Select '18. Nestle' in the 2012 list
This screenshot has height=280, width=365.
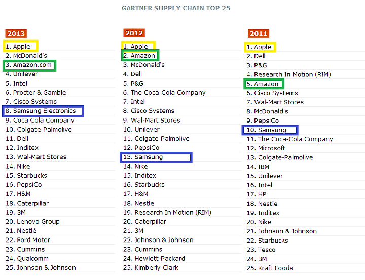coord(138,203)
